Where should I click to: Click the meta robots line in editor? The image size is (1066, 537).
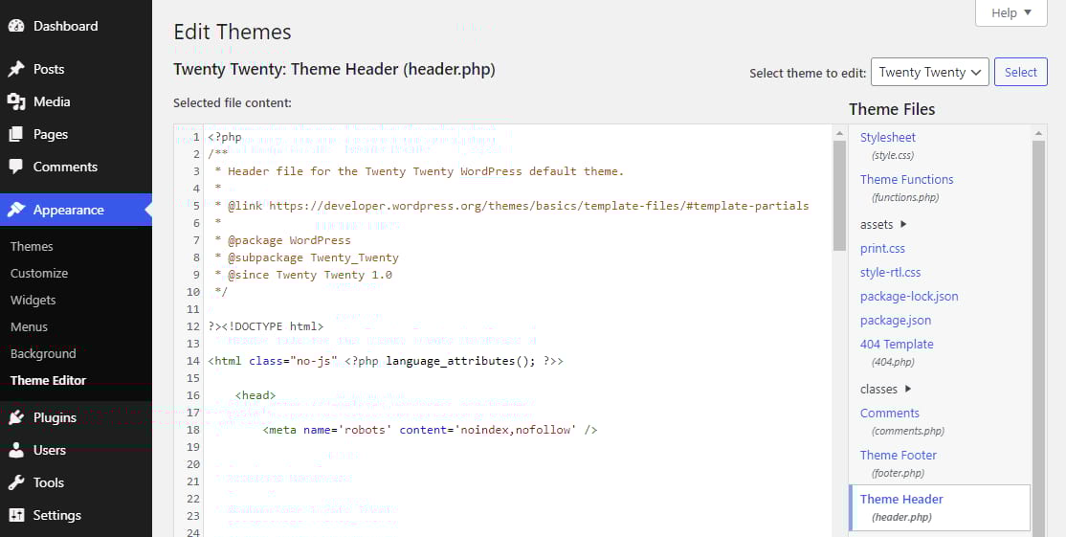click(x=430, y=430)
